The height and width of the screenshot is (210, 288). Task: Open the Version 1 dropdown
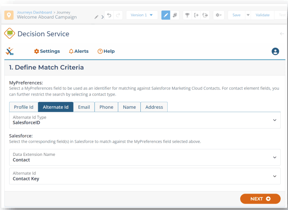tap(142, 15)
